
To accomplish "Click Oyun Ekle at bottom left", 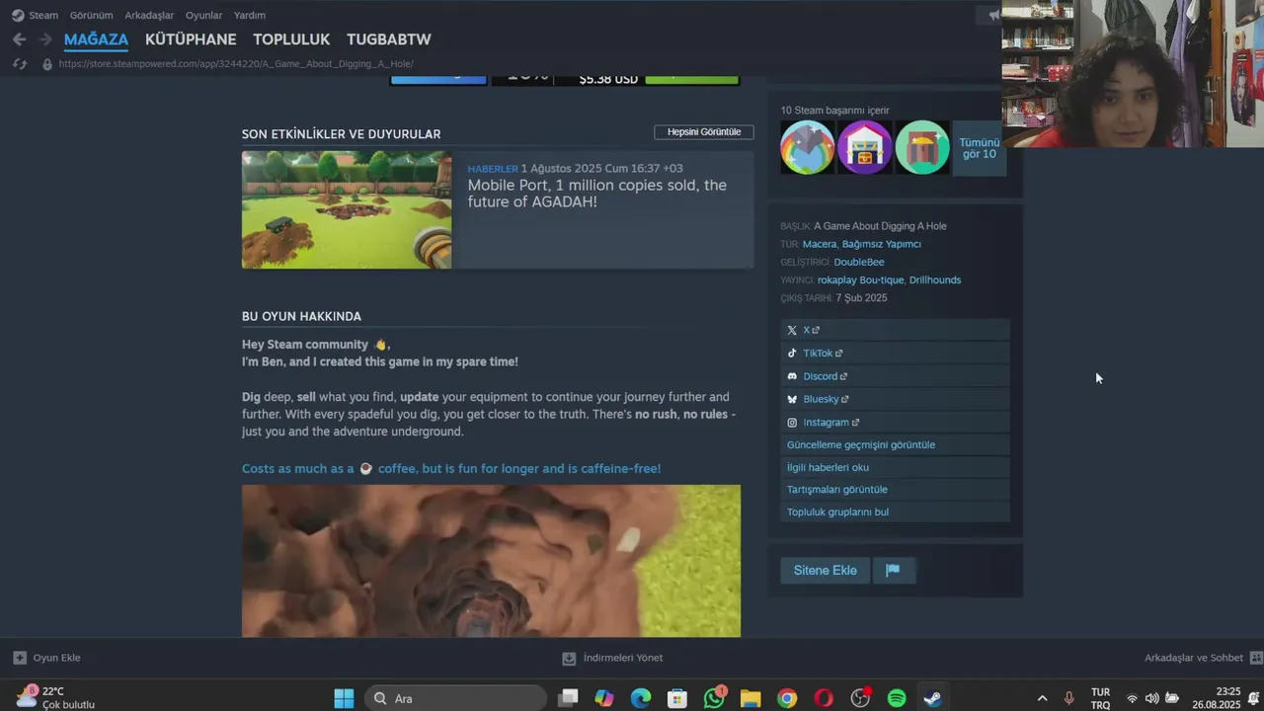I will point(46,658).
